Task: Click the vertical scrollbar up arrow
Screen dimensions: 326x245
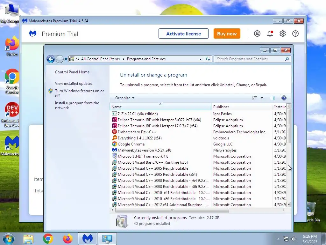Action: pos(288,106)
